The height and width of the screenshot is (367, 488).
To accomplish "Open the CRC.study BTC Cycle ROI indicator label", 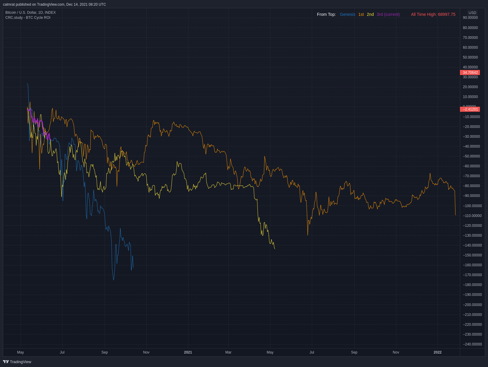I will point(28,18).
